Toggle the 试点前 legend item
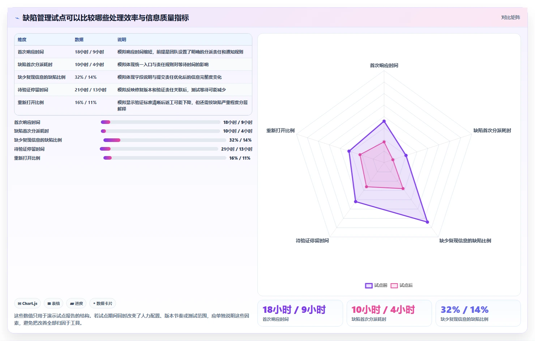 click(376, 285)
